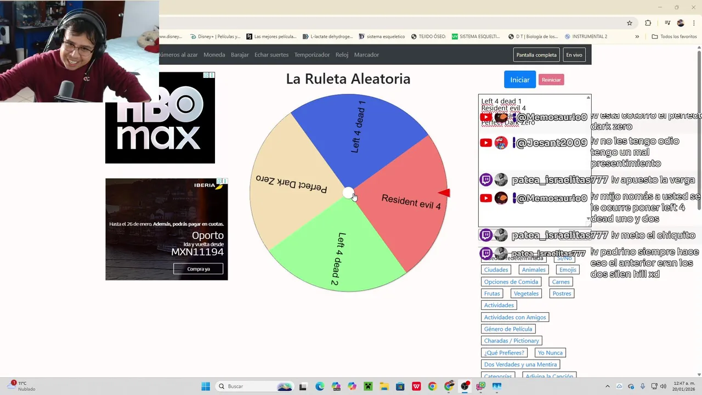Select the Género de Película preset
702x395 pixels.
pos(508,329)
